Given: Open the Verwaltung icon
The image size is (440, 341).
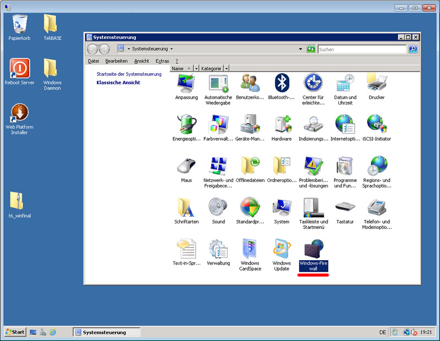Looking at the screenshot, I should click(x=218, y=252).
